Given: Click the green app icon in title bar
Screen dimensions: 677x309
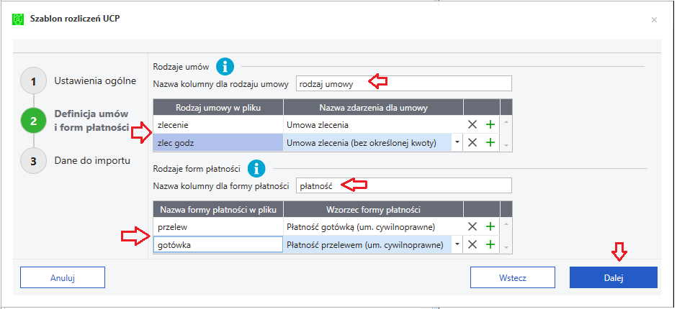Looking at the screenshot, I should (x=18, y=19).
